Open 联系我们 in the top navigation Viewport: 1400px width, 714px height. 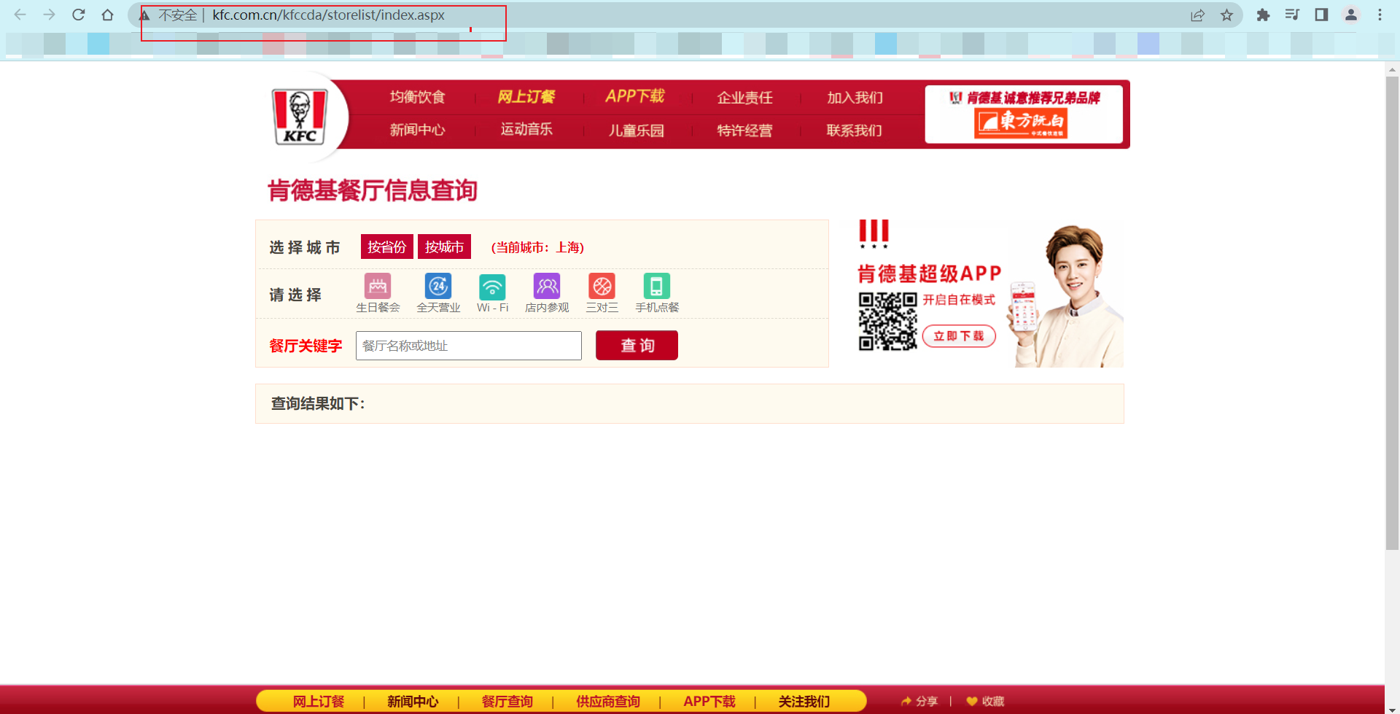tap(854, 131)
